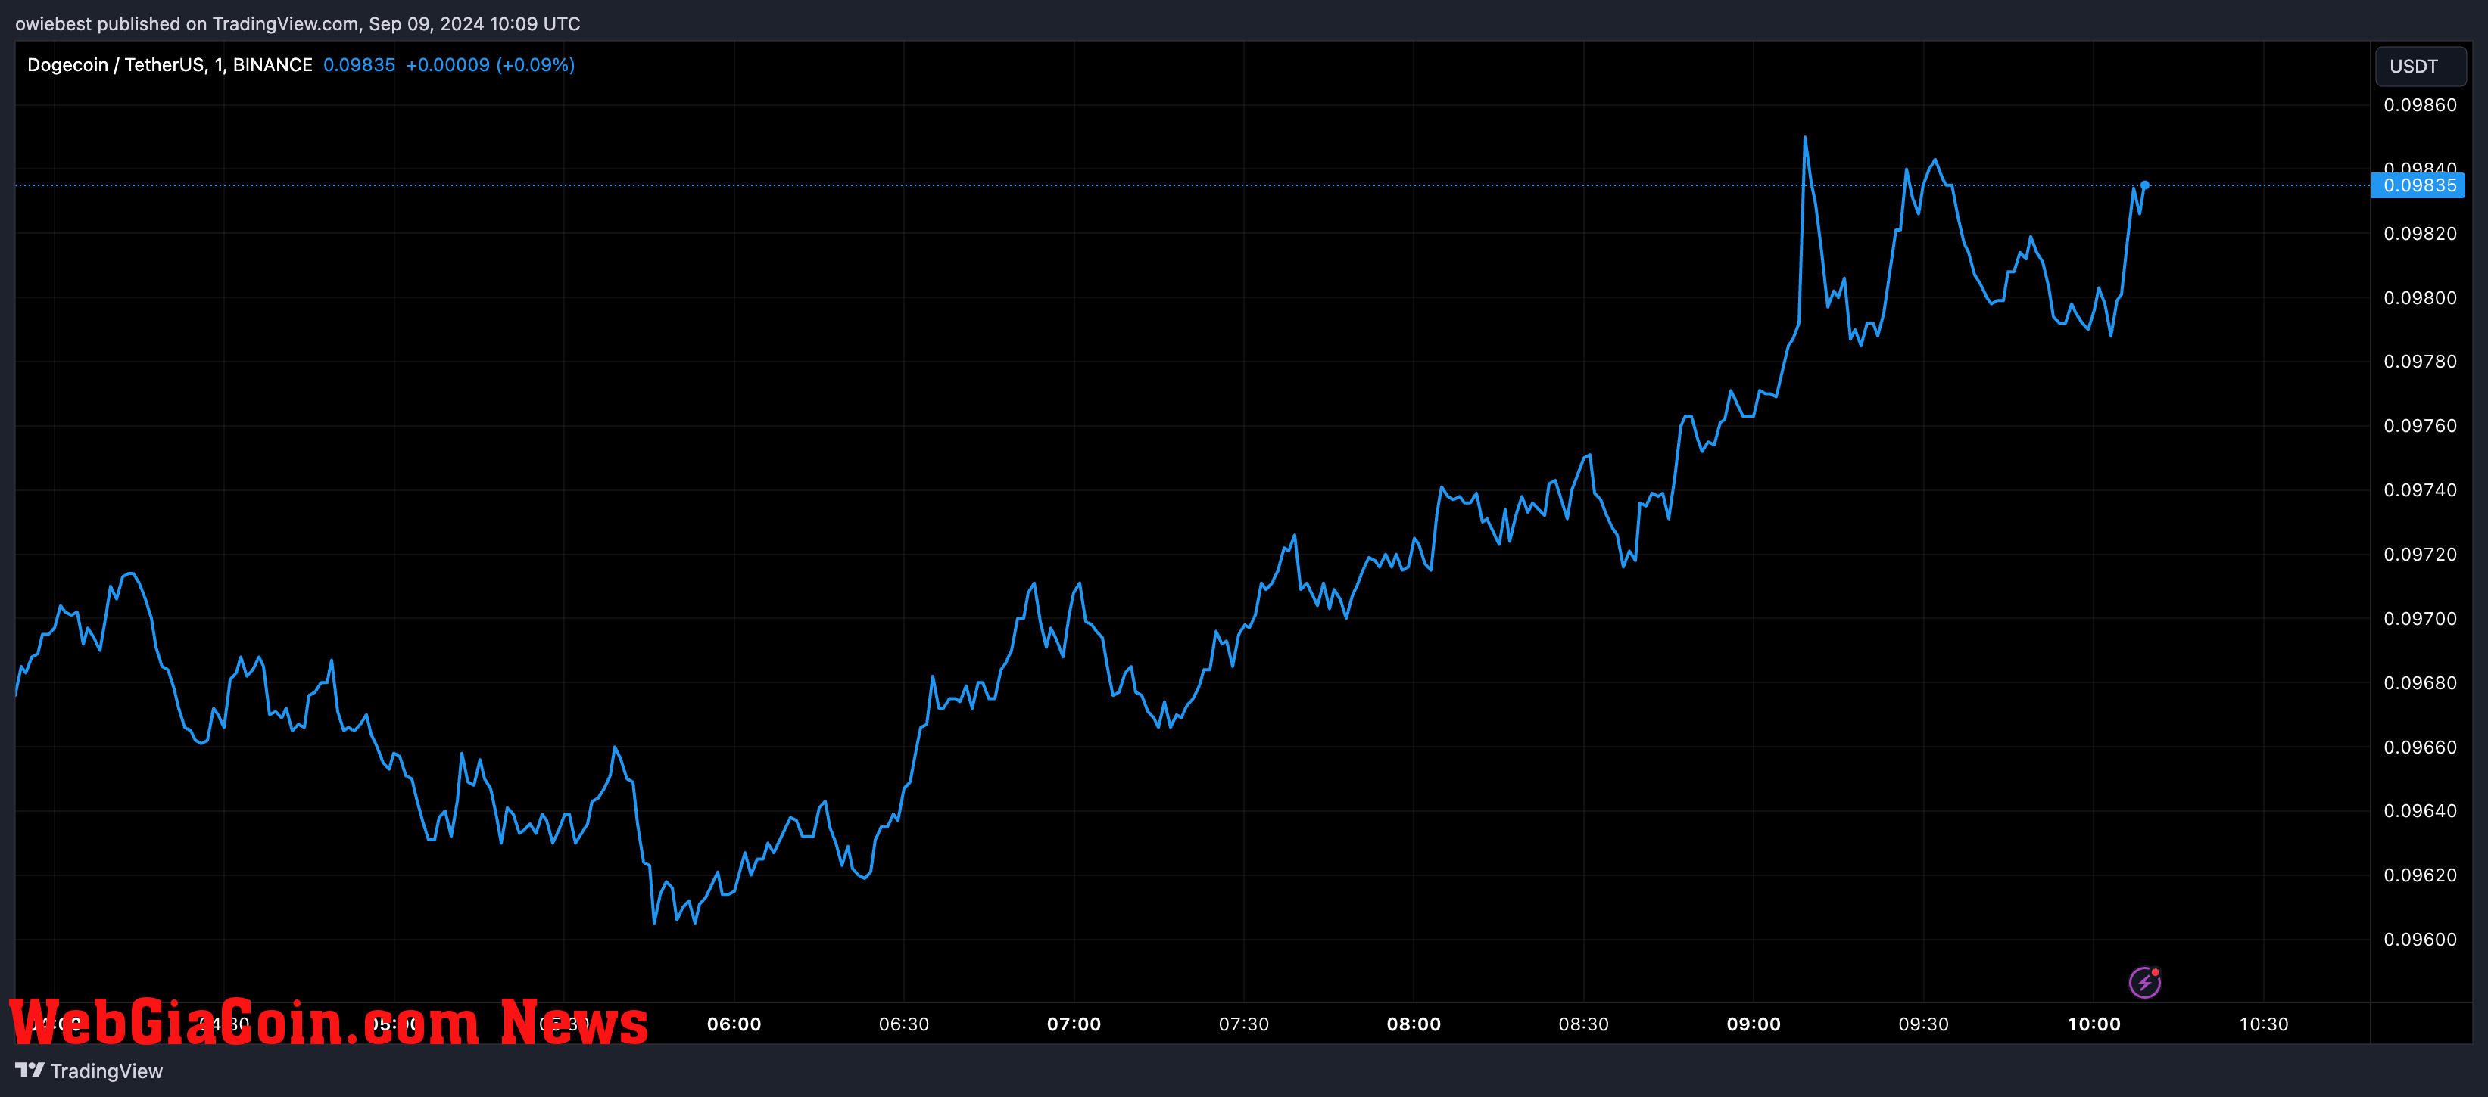Click the 0.09700 price axis label
This screenshot has width=2488, height=1097.
pos(2419,618)
